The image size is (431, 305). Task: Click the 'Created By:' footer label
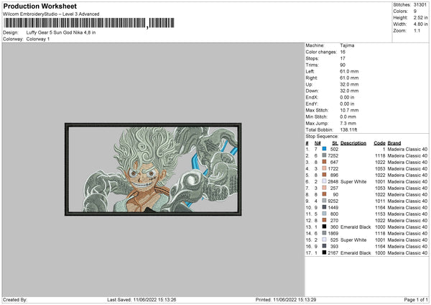[x=15, y=299]
